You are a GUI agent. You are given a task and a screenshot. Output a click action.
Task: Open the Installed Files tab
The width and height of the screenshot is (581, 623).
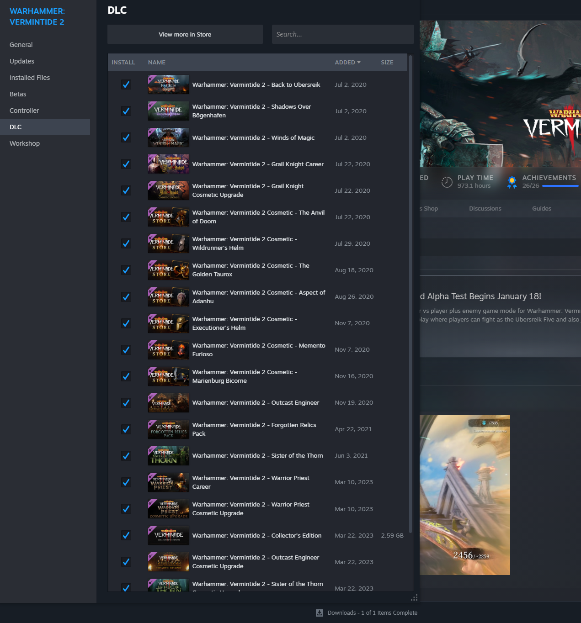45,78
